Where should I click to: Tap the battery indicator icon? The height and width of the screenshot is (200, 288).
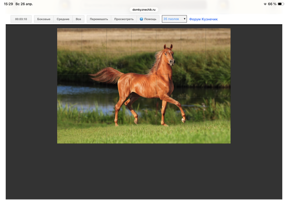coord(282,4)
